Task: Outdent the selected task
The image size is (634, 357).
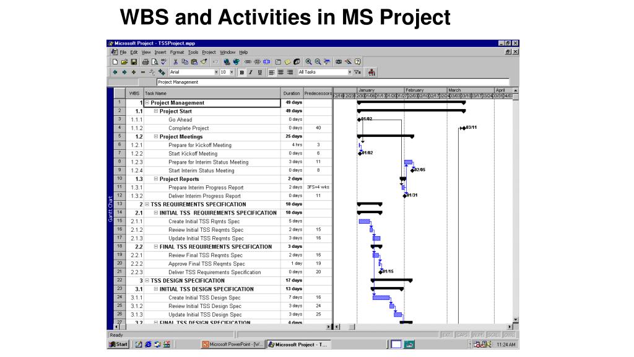Action: (115, 72)
